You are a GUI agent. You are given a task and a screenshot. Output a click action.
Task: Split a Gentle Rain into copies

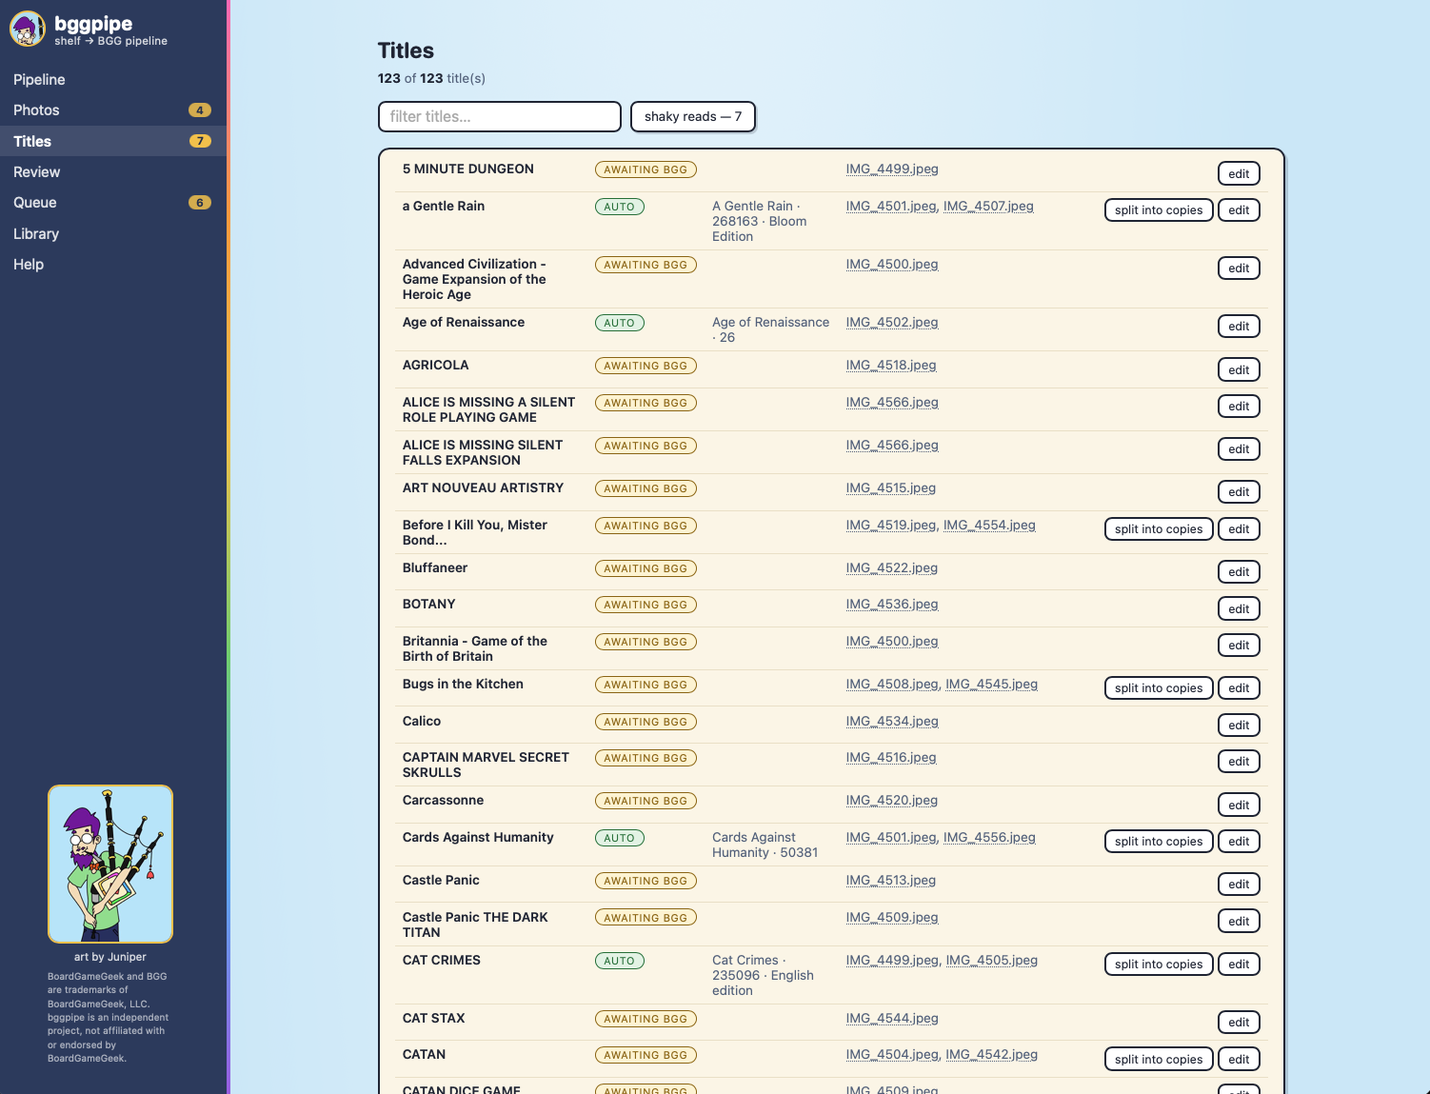(x=1159, y=209)
